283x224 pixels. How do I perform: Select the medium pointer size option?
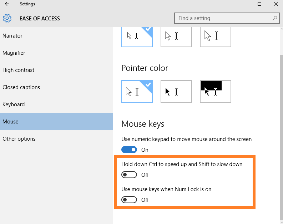(176, 36)
